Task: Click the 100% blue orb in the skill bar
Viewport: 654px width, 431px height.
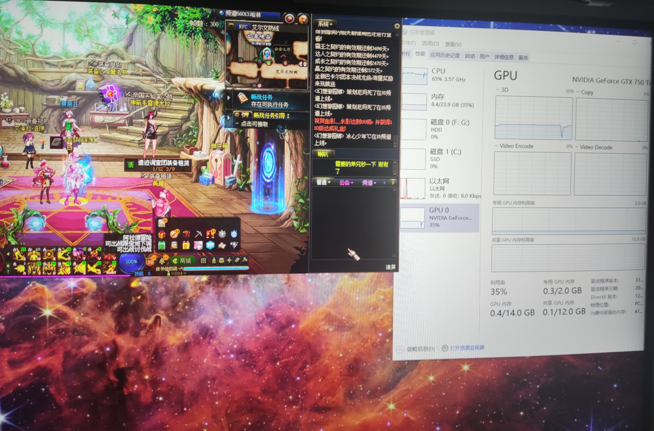Action: (x=131, y=261)
